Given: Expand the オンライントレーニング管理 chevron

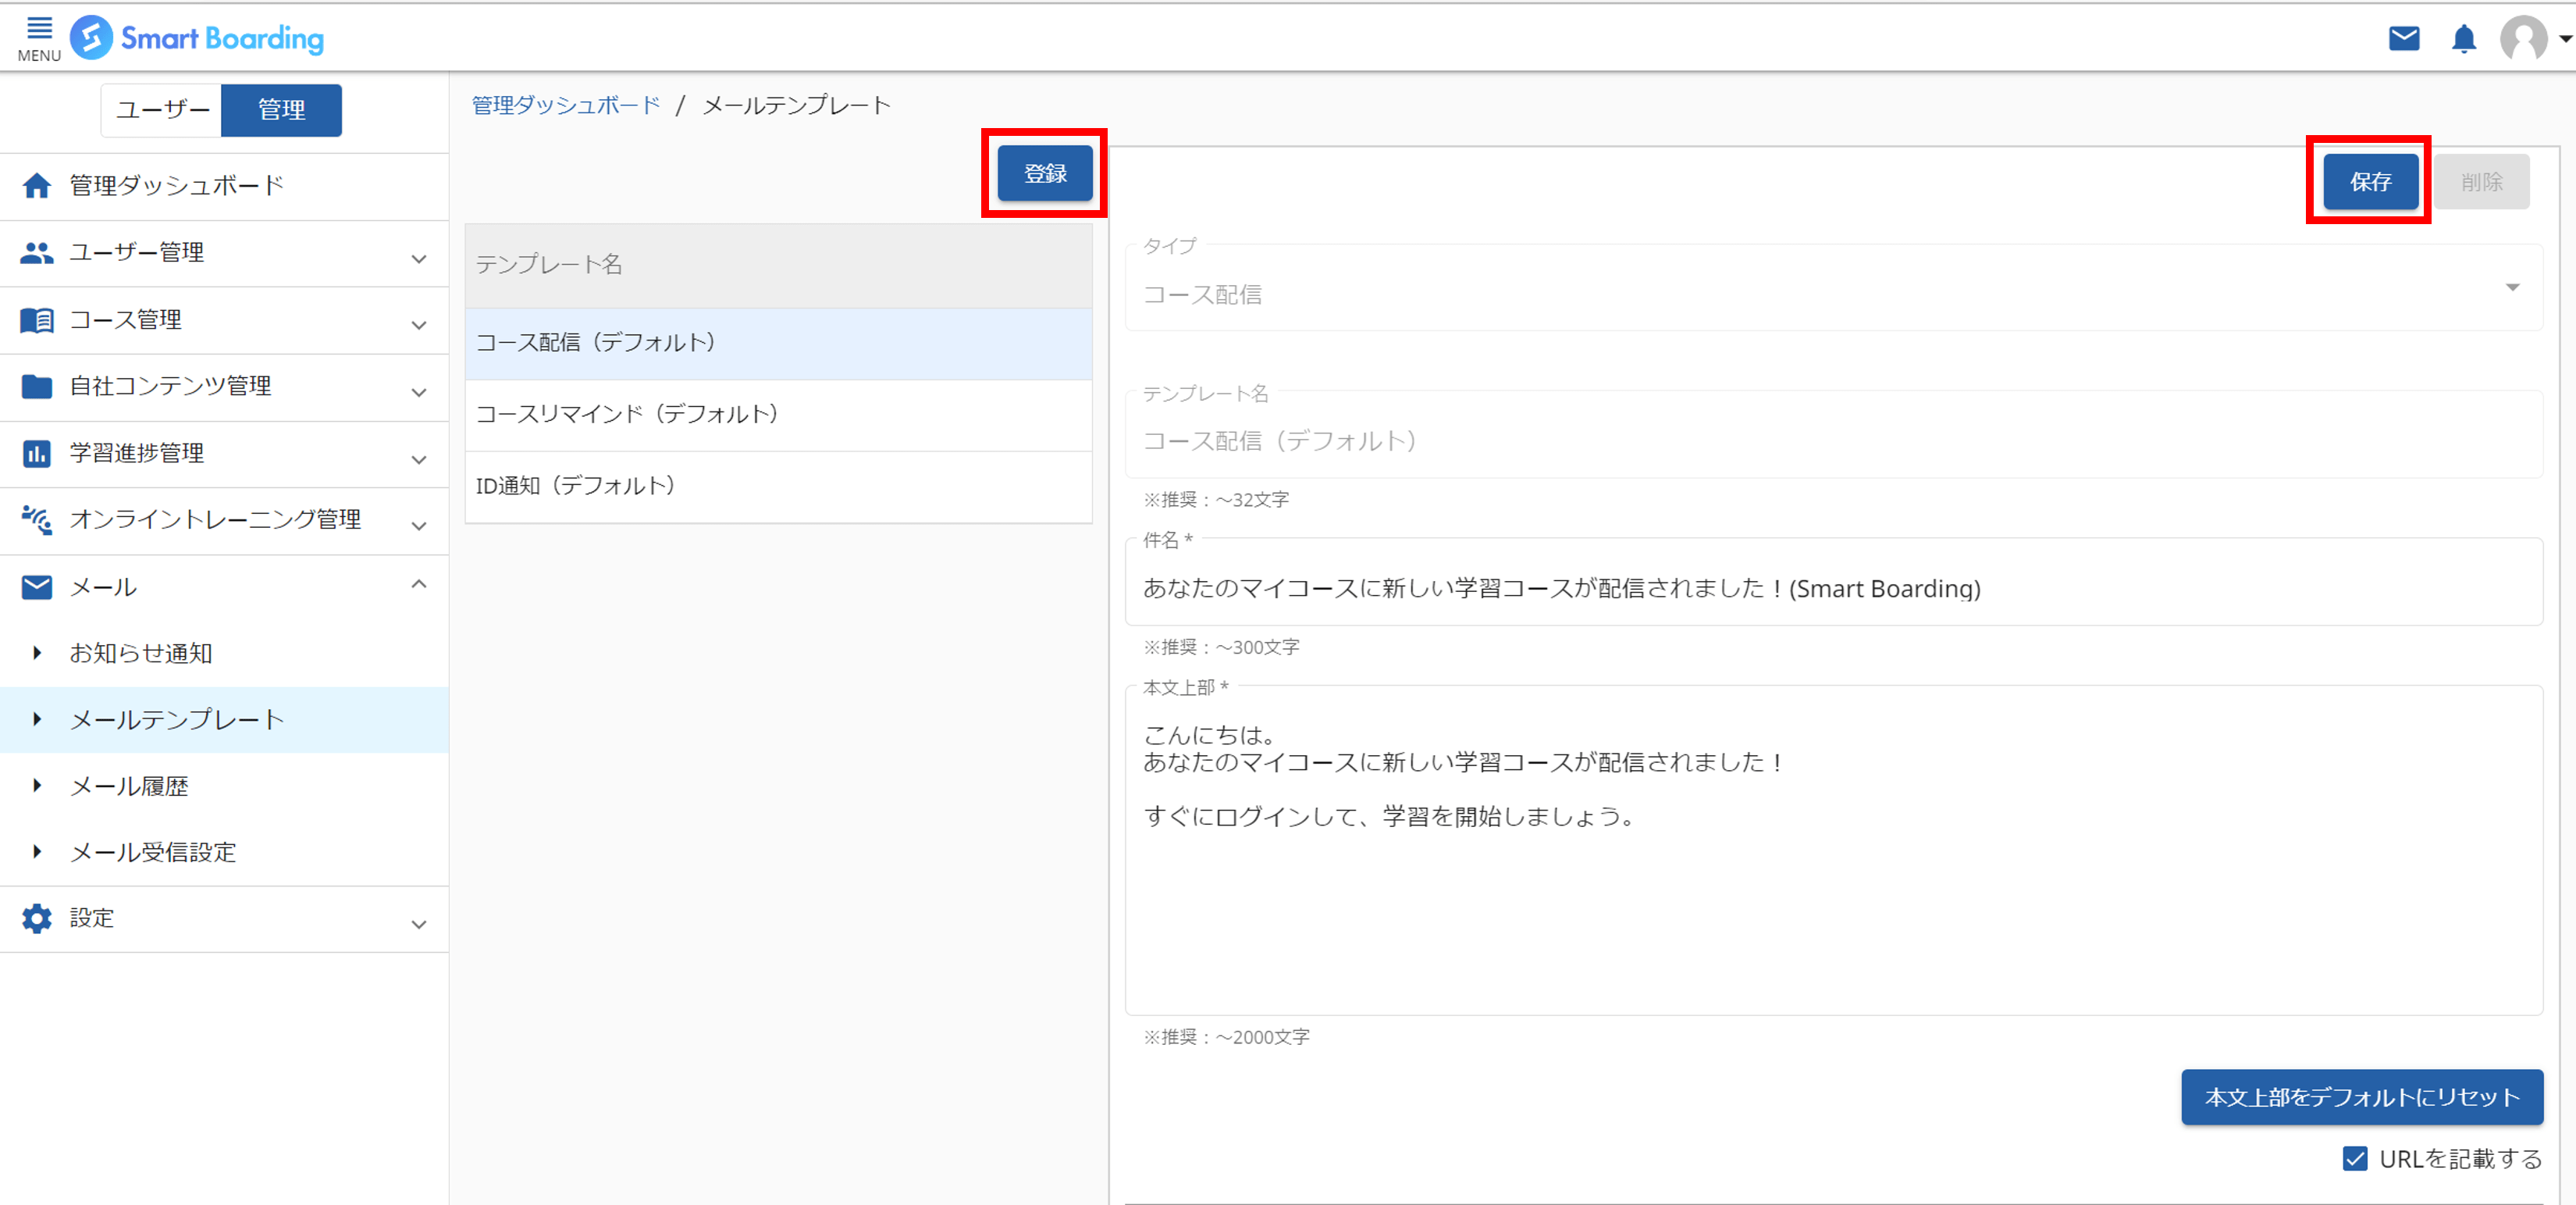Looking at the screenshot, I should tap(419, 526).
